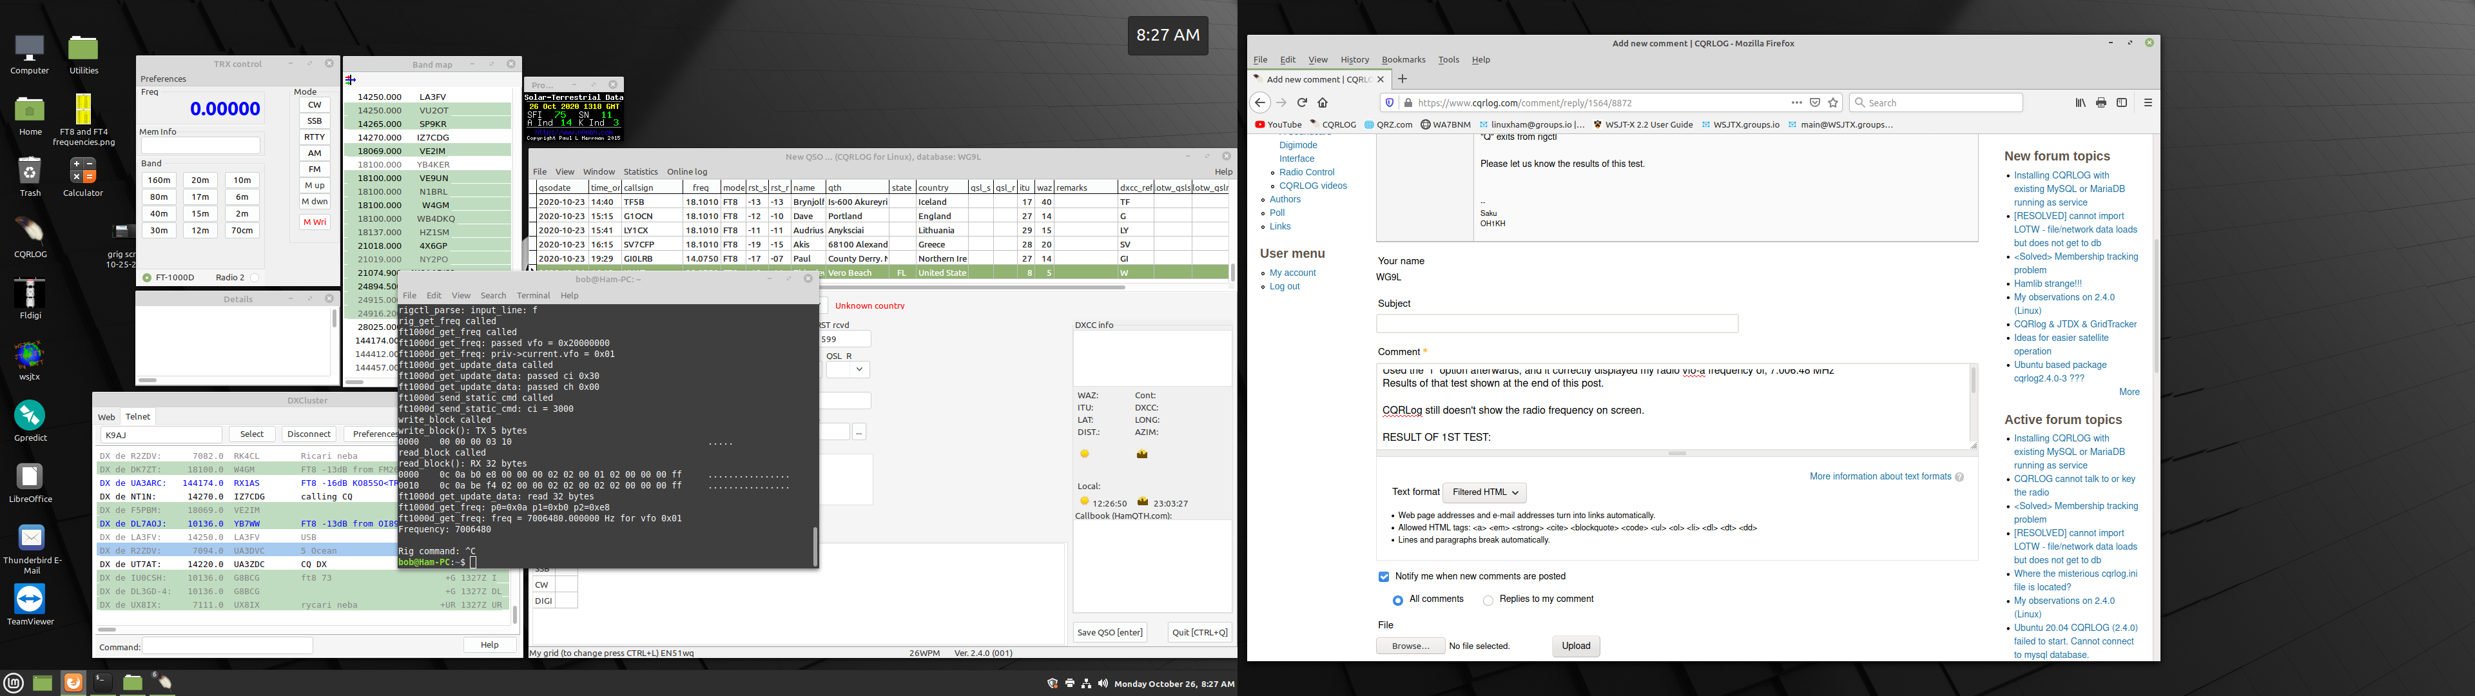Select Replies to my comment option
The image size is (2475, 696).
[x=1488, y=600]
